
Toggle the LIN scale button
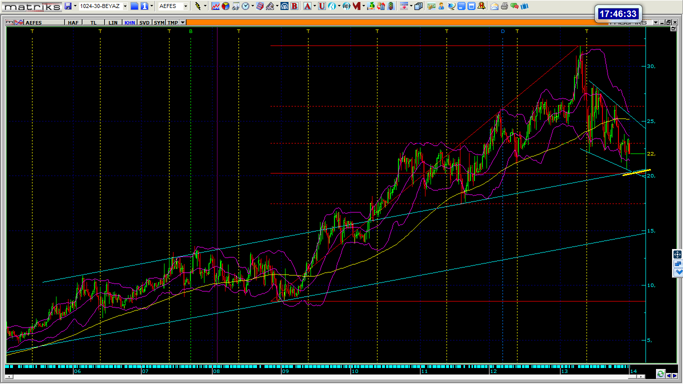[113, 22]
